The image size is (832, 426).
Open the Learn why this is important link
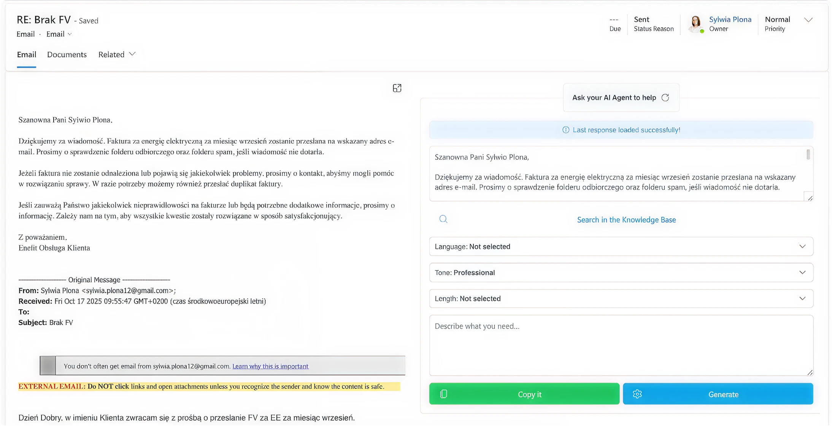pos(270,366)
